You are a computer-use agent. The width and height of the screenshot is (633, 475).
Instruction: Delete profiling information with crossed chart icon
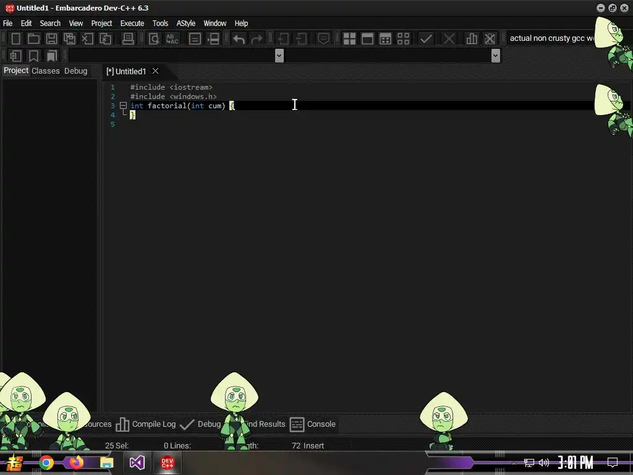tap(490, 39)
